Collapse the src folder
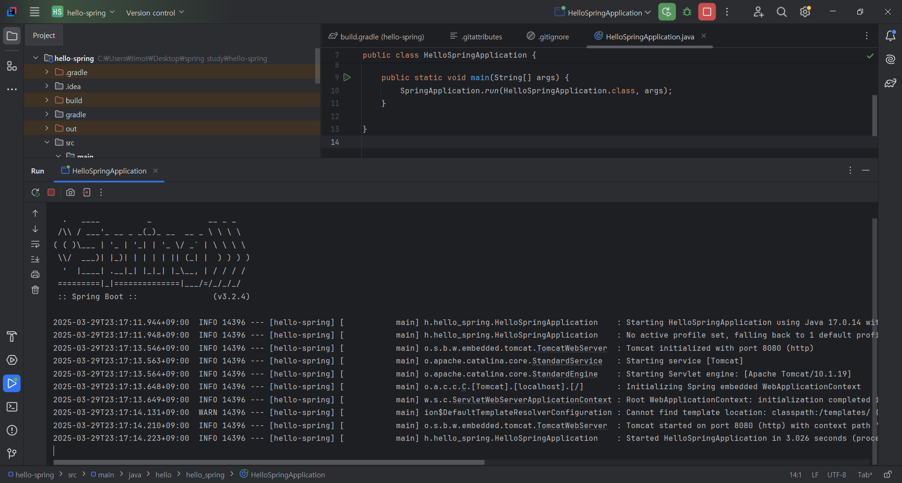Viewport: 902px width, 483px height. pyautogui.click(x=47, y=142)
